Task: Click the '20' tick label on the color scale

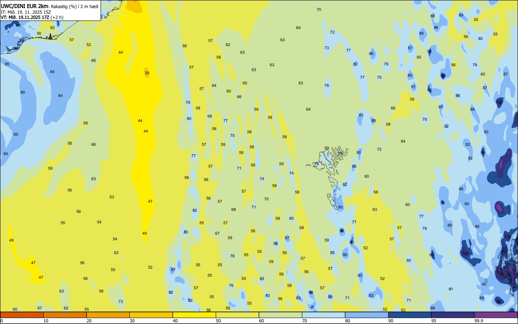Action: pyautogui.click(x=89, y=321)
